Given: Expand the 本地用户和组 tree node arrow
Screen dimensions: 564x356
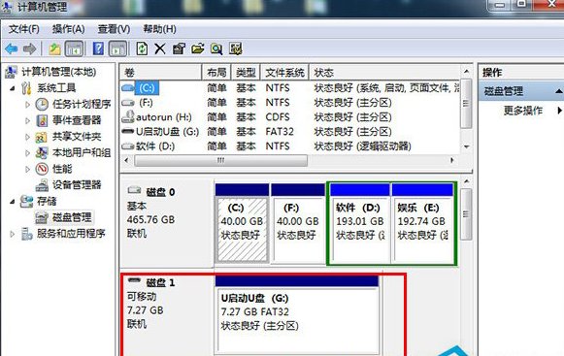Looking at the screenshot, I should pyautogui.click(x=28, y=153).
